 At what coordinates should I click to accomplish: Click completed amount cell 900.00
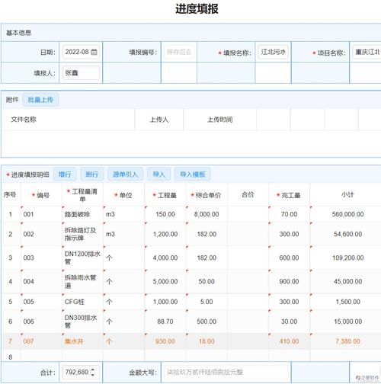(x=289, y=281)
